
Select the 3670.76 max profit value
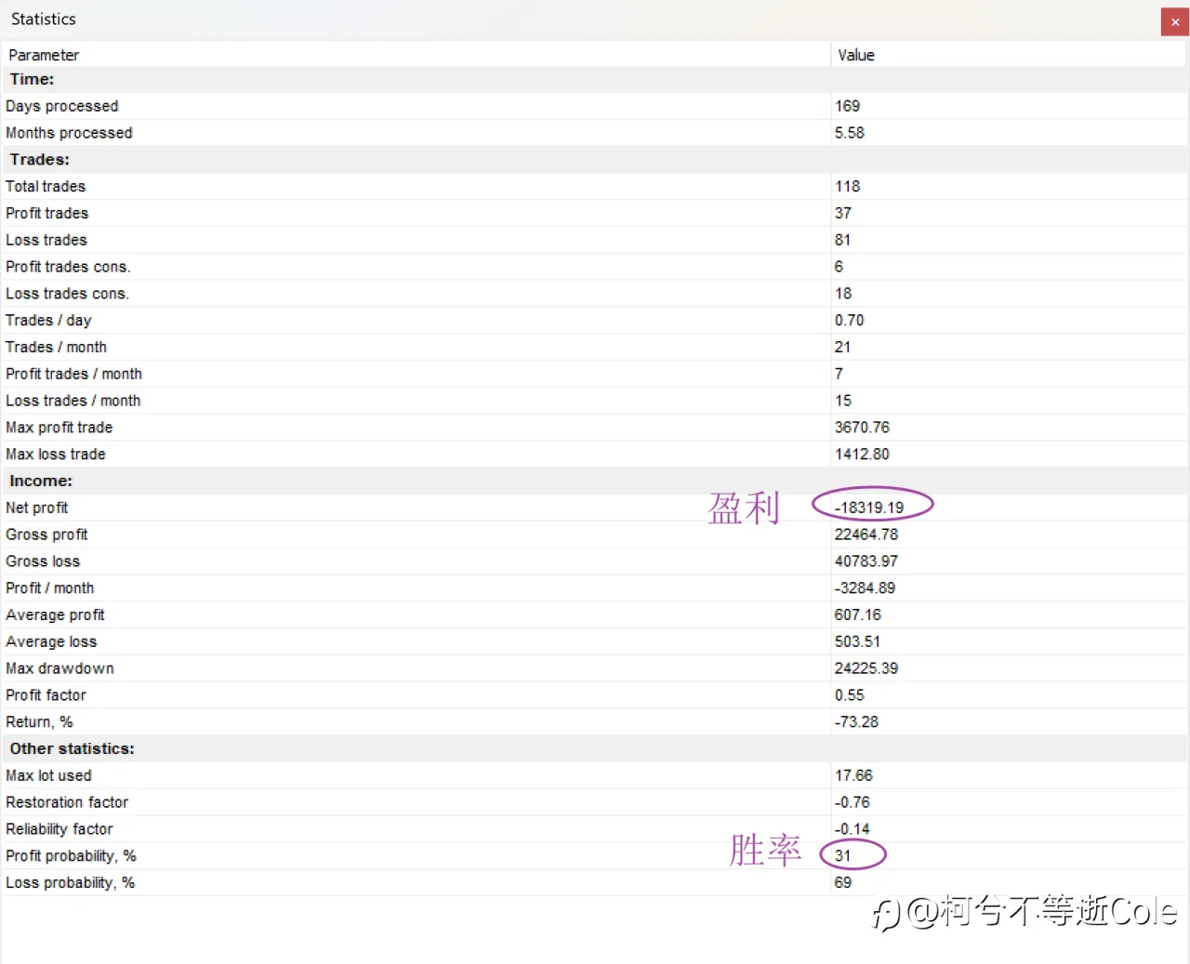(862, 428)
